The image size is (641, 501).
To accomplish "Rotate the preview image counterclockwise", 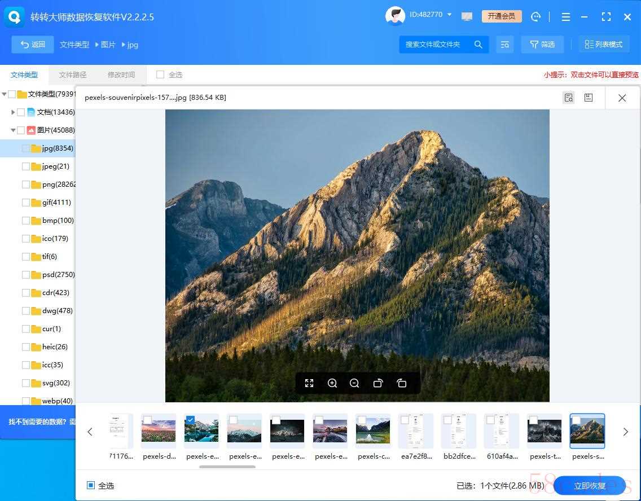I will click(x=401, y=383).
